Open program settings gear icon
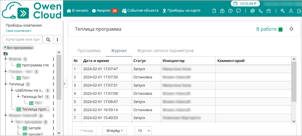302x136 pixels. (x=291, y=29)
